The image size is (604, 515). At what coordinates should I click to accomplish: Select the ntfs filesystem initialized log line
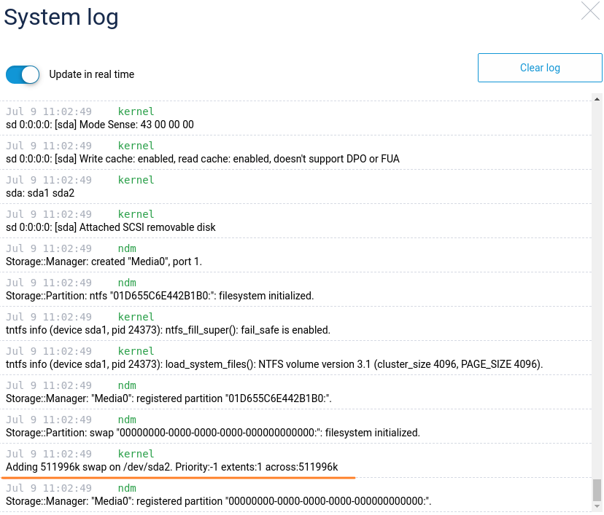click(x=160, y=296)
